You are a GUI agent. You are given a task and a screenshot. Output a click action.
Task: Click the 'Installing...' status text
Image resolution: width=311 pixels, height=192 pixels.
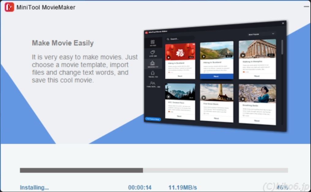(x=34, y=187)
